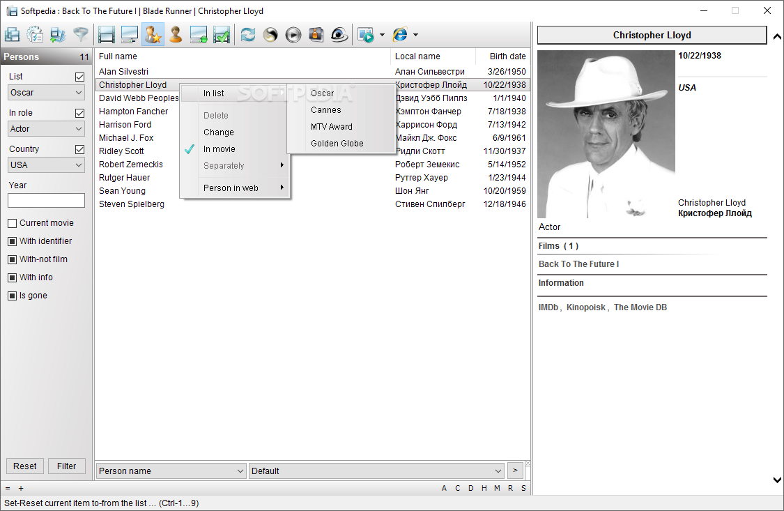Sort by the Full name column header

click(243, 56)
